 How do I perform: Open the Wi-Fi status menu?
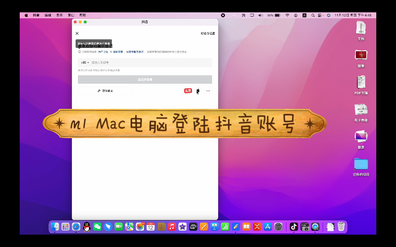click(287, 15)
